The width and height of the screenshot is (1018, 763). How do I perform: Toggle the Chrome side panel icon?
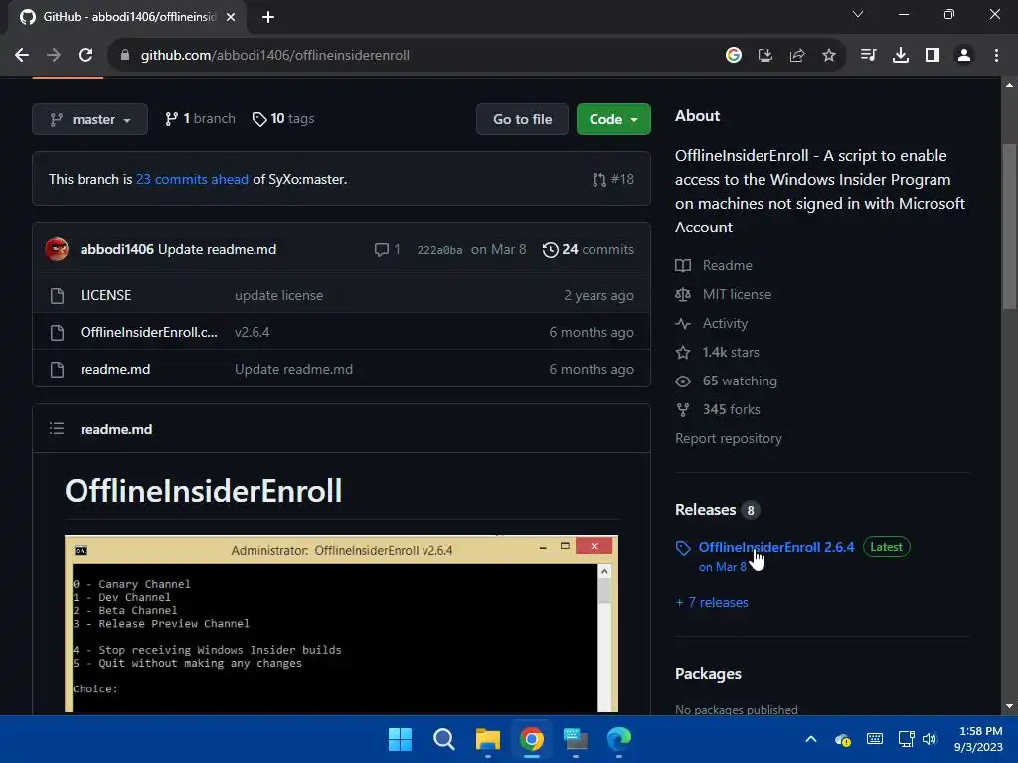click(933, 56)
